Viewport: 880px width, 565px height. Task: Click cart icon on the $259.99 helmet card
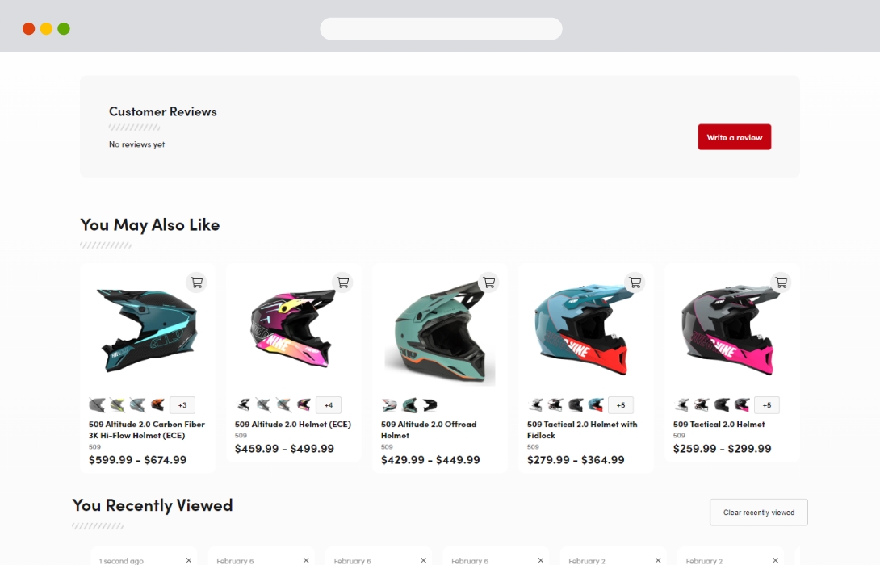(782, 282)
